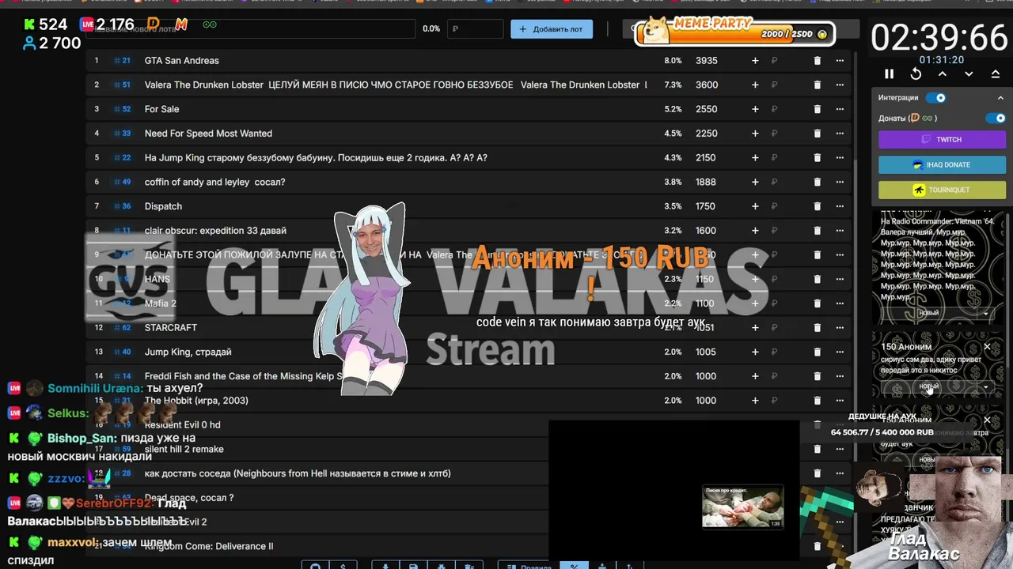Open three-dot menu for The Hobbit lot
Image resolution: width=1013 pixels, height=569 pixels.
point(840,401)
